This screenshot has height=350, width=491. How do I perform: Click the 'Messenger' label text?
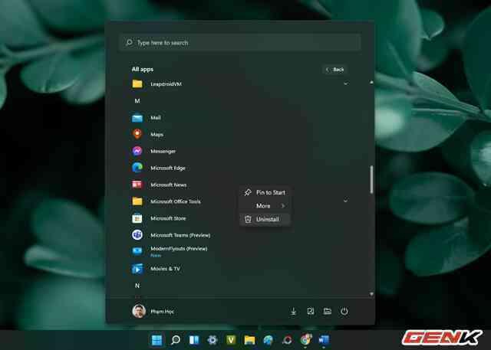click(163, 151)
